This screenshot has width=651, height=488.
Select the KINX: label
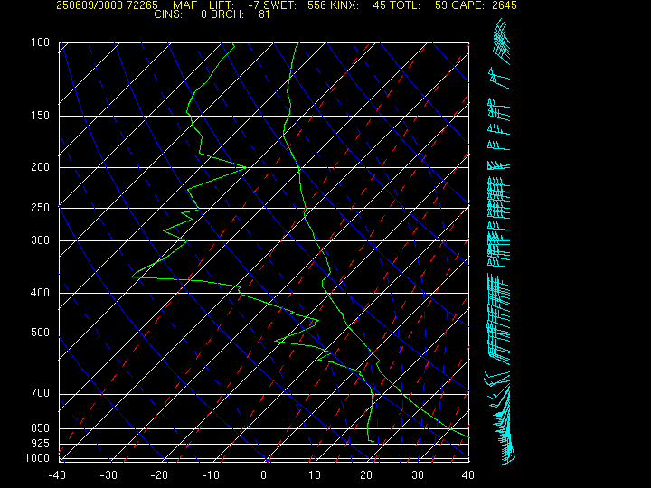[344, 5]
